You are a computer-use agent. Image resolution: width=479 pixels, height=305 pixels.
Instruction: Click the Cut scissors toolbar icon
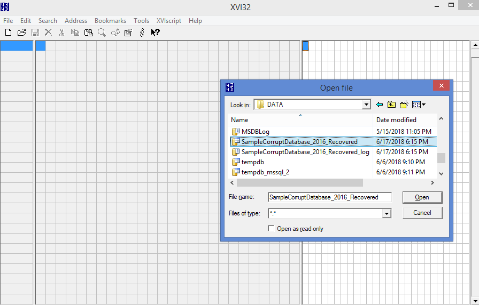(61, 33)
